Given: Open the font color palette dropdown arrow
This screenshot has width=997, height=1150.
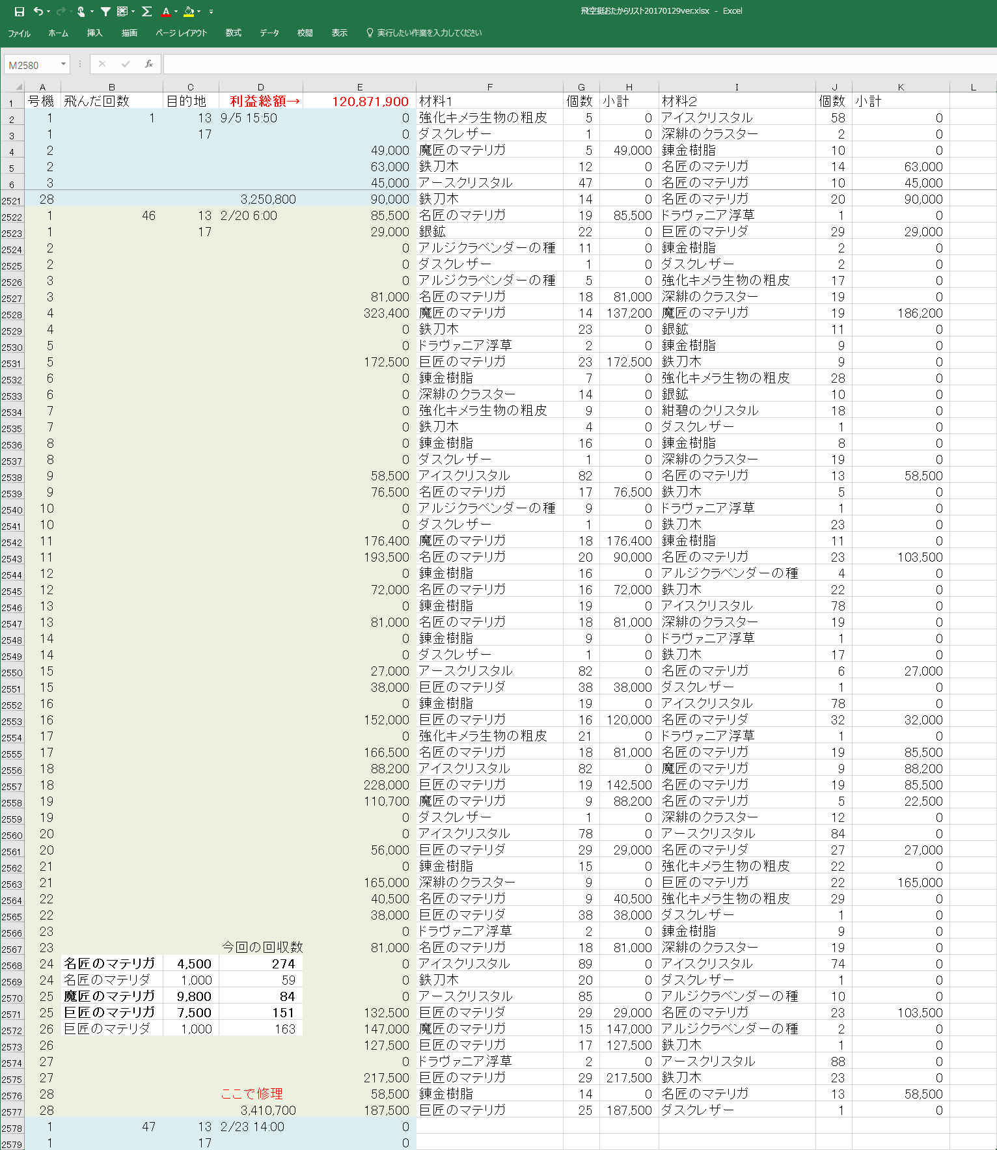Looking at the screenshot, I should pos(176,12).
